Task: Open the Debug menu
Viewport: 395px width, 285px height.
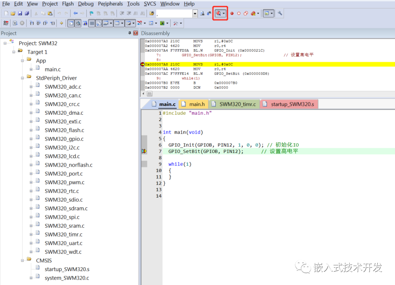Action: (86, 4)
